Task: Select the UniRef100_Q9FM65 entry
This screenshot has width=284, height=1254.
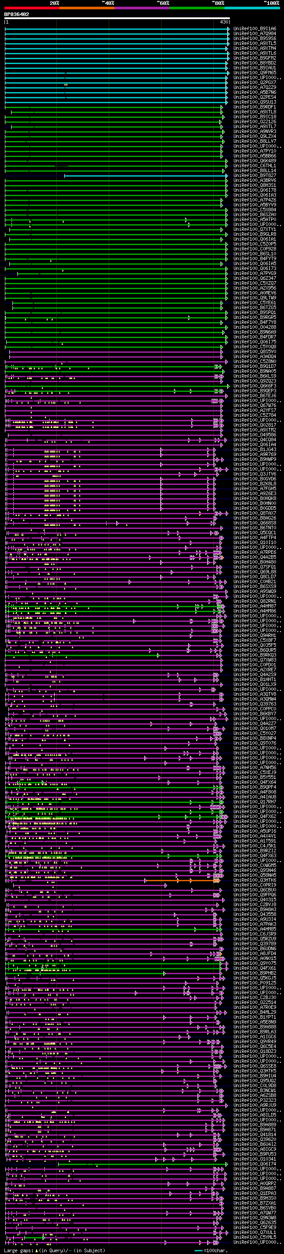Action: coord(255,73)
